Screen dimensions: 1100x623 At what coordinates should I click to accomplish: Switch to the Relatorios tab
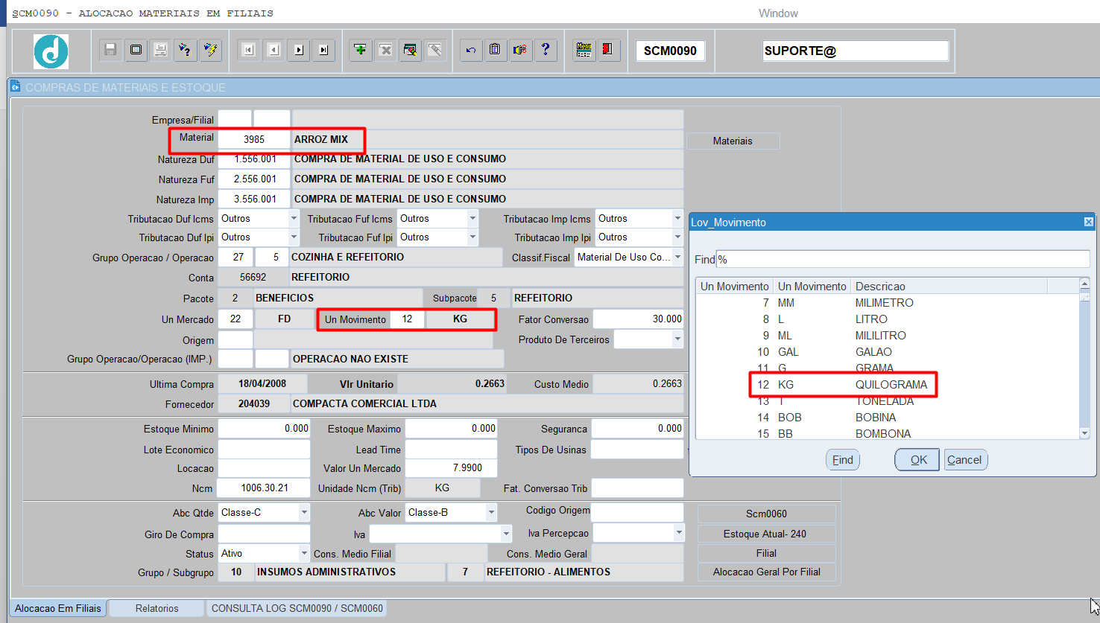(157, 608)
